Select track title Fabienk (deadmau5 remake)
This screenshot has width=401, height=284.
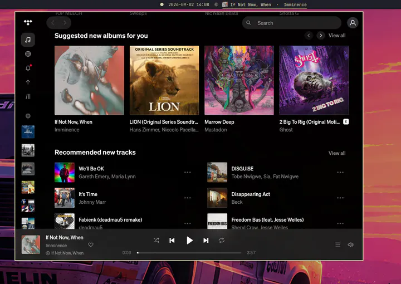click(x=110, y=220)
